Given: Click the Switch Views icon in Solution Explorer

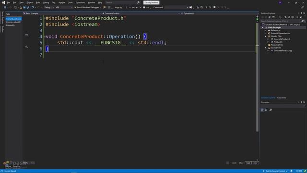Looking at the screenshot, I should (273, 17).
